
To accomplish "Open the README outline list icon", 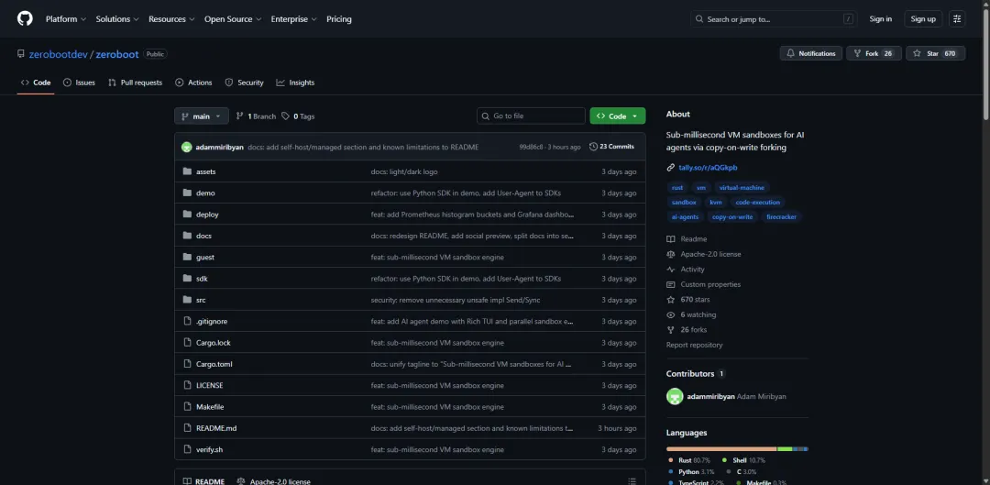I will pyautogui.click(x=632, y=481).
